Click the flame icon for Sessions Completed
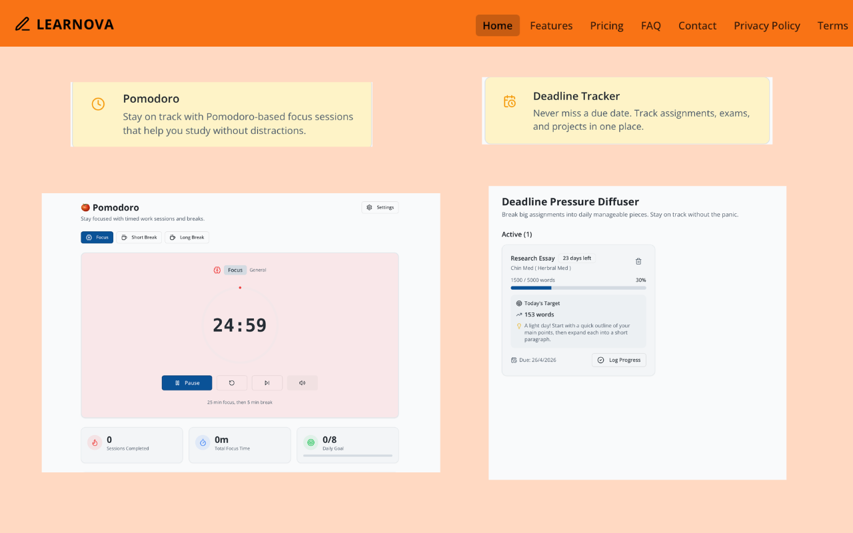853x533 pixels. tap(95, 442)
